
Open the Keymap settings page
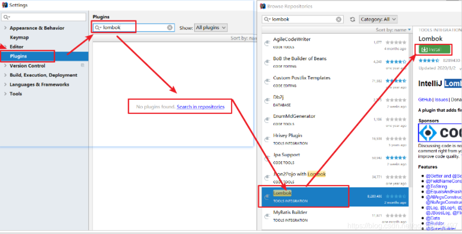pos(19,37)
